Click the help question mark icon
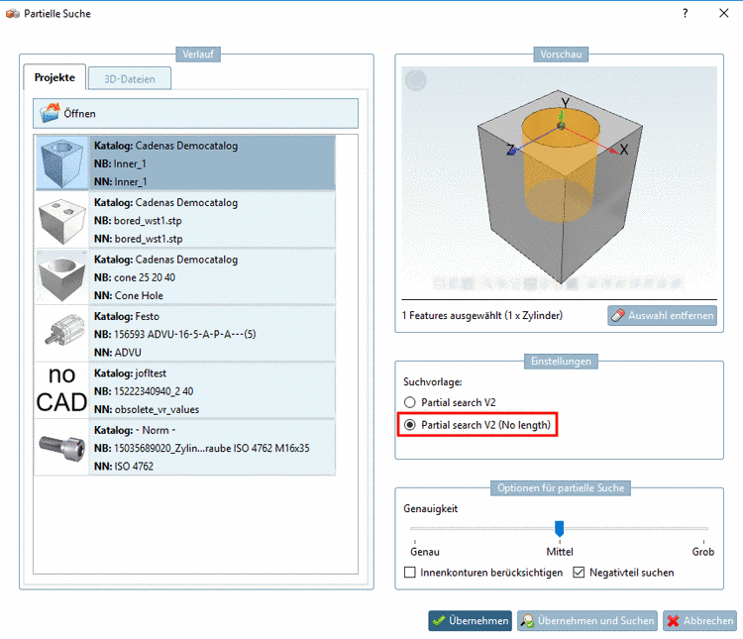This screenshot has width=743, height=639. click(x=686, y=13)
